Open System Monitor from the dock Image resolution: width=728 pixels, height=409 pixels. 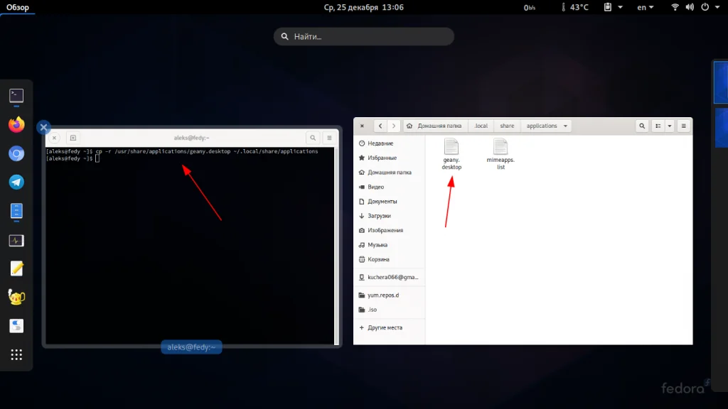[16, 240]
